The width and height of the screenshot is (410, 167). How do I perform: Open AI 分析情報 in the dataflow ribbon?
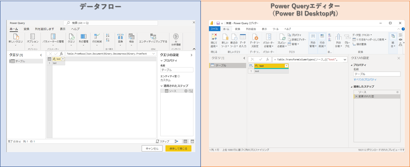click(176, 40)
